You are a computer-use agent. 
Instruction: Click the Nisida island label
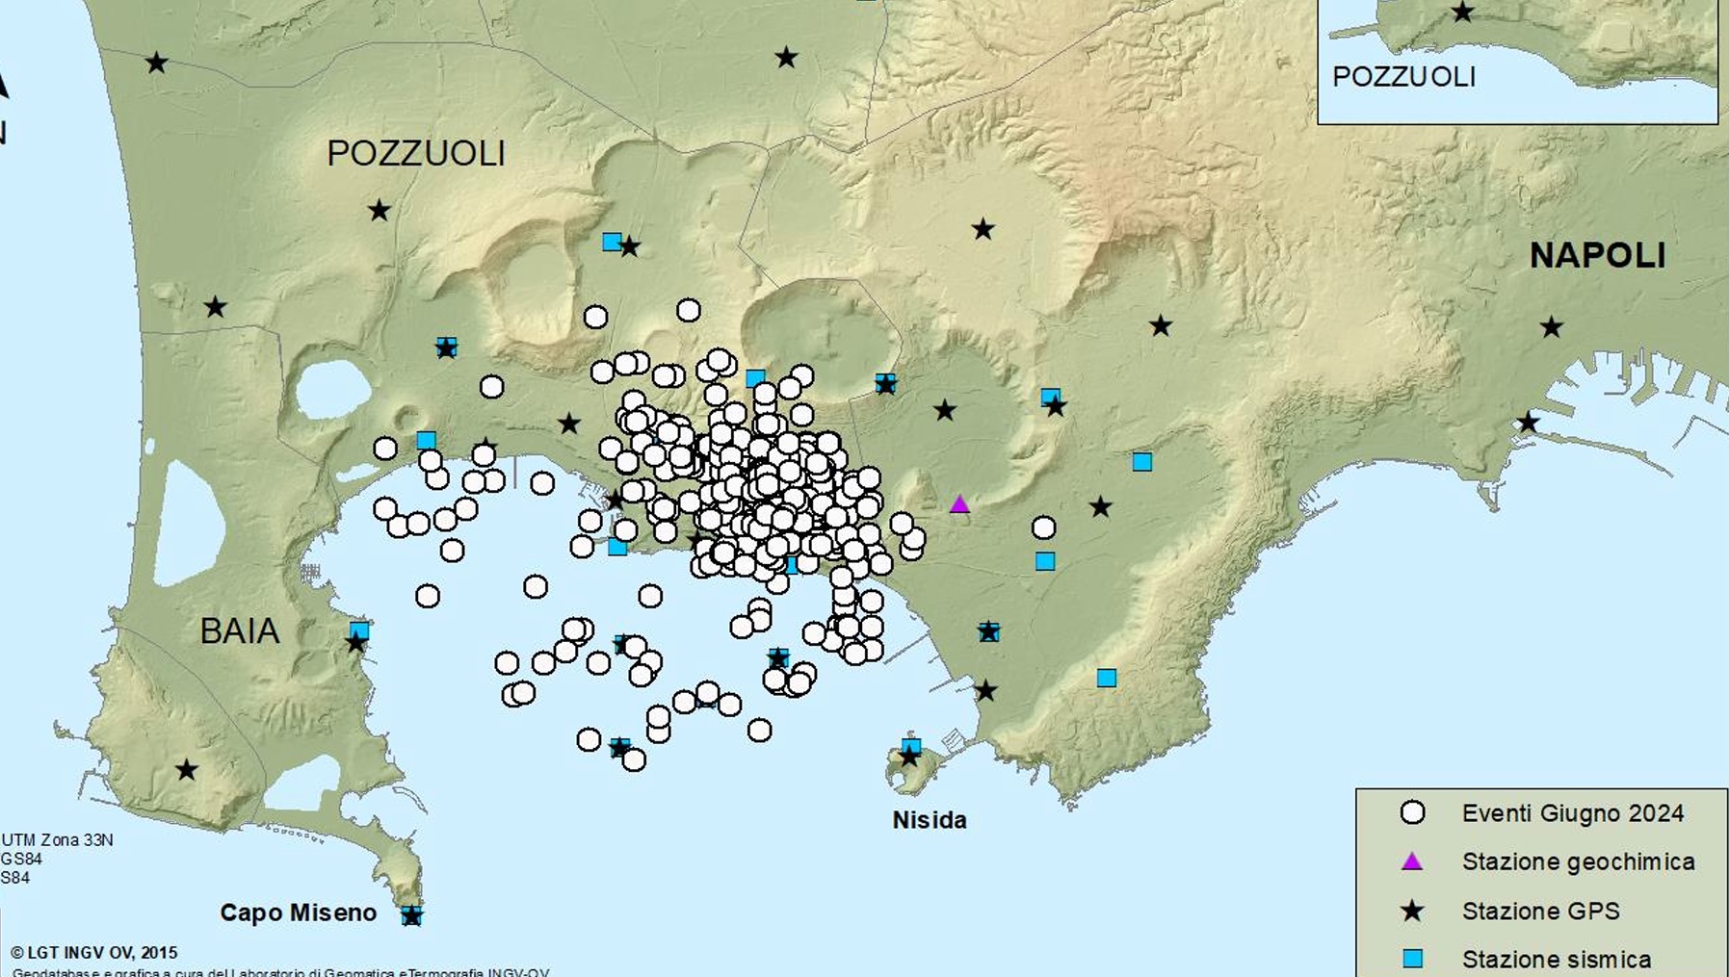pos(930,820)
